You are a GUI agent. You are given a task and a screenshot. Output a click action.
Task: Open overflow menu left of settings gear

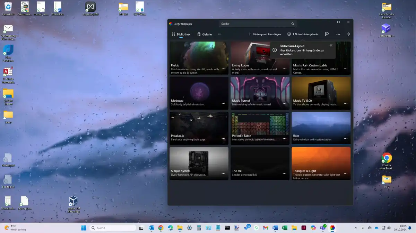(338, 34)
